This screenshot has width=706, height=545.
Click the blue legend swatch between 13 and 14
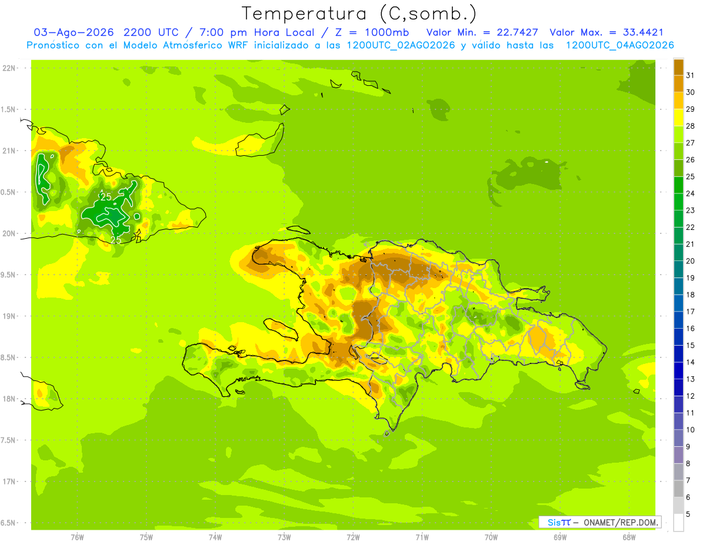click(x=678, y=371)
